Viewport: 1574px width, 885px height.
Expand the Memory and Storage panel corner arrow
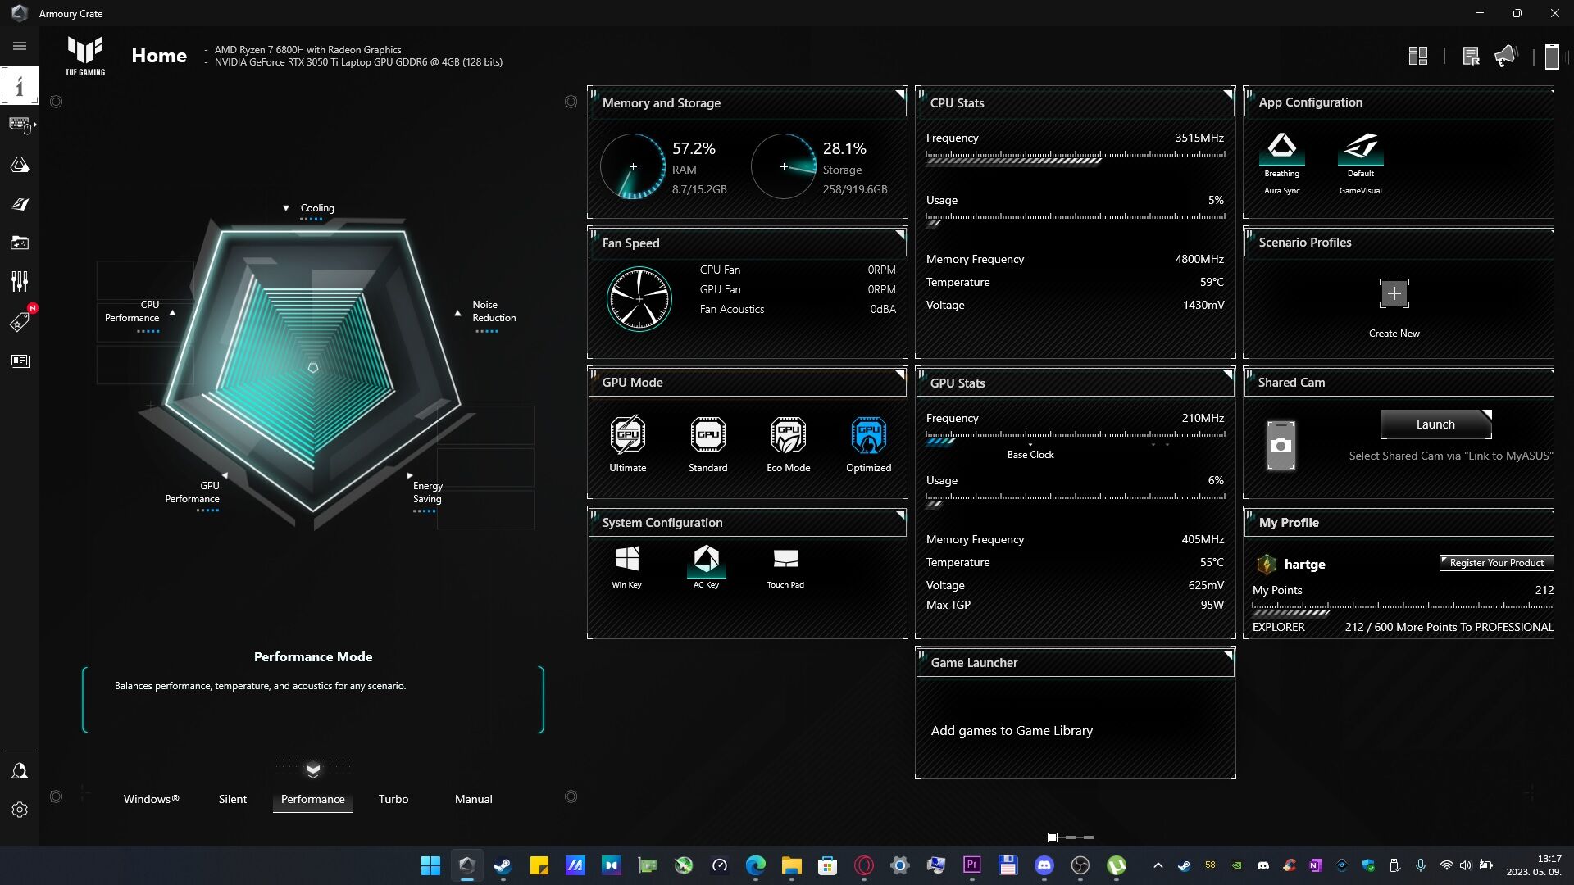[899, 94]
